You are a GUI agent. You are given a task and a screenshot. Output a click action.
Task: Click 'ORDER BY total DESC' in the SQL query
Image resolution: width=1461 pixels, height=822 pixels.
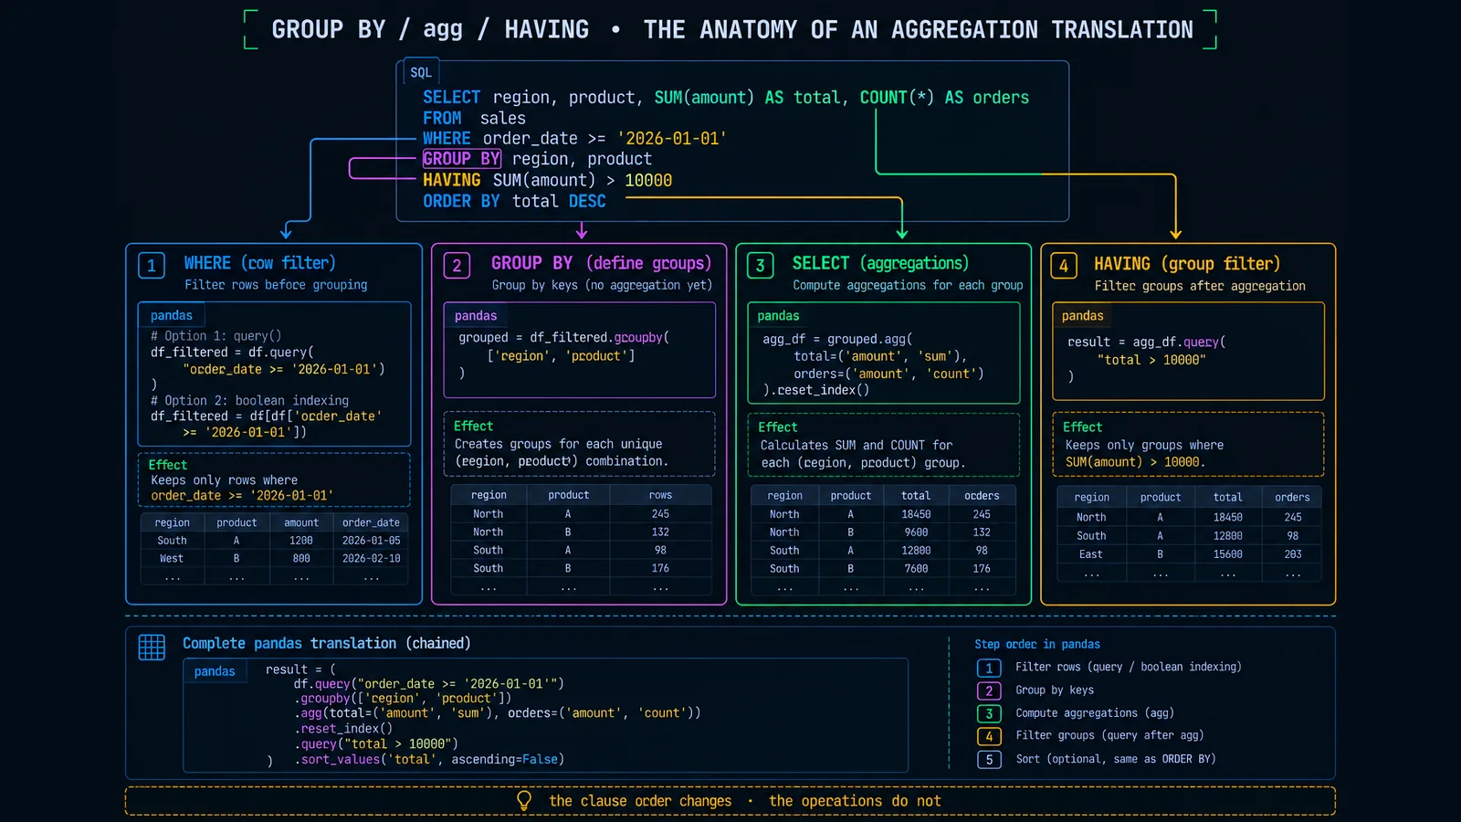coord(514,201)
